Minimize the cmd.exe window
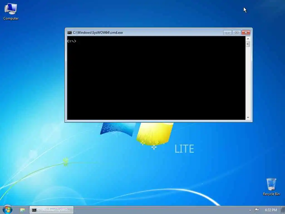 (227, 33)
